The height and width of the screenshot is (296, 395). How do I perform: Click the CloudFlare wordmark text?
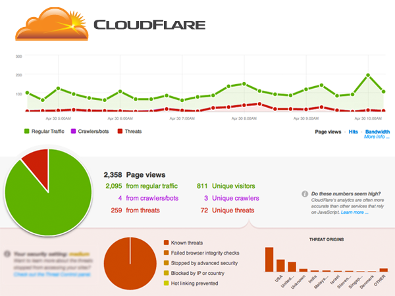[x=149, y=25]
